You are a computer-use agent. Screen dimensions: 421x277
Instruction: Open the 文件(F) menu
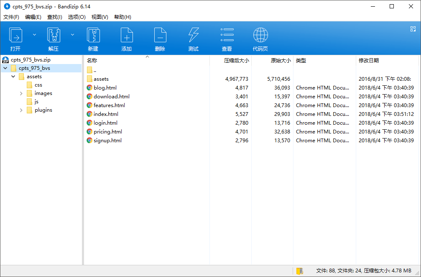tap(11, 17)
